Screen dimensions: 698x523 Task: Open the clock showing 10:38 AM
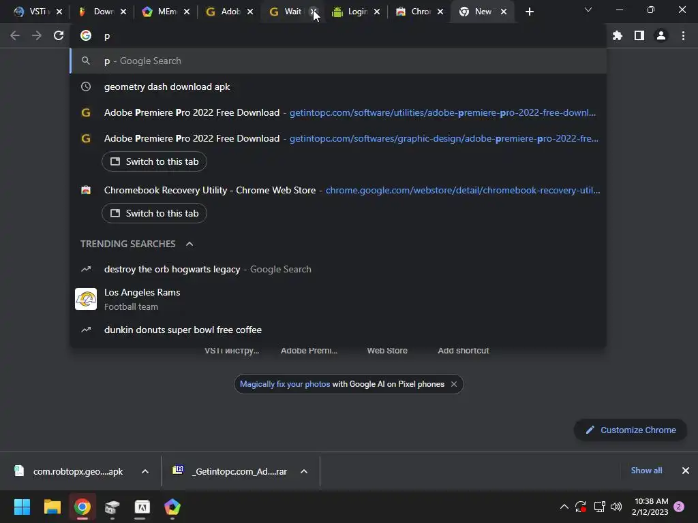[650, 507]
